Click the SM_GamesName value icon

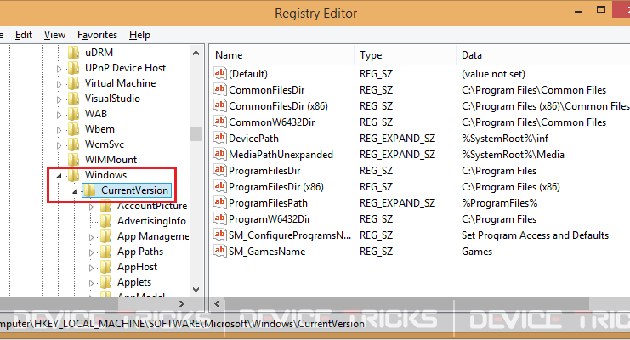[x=219, y=251]
